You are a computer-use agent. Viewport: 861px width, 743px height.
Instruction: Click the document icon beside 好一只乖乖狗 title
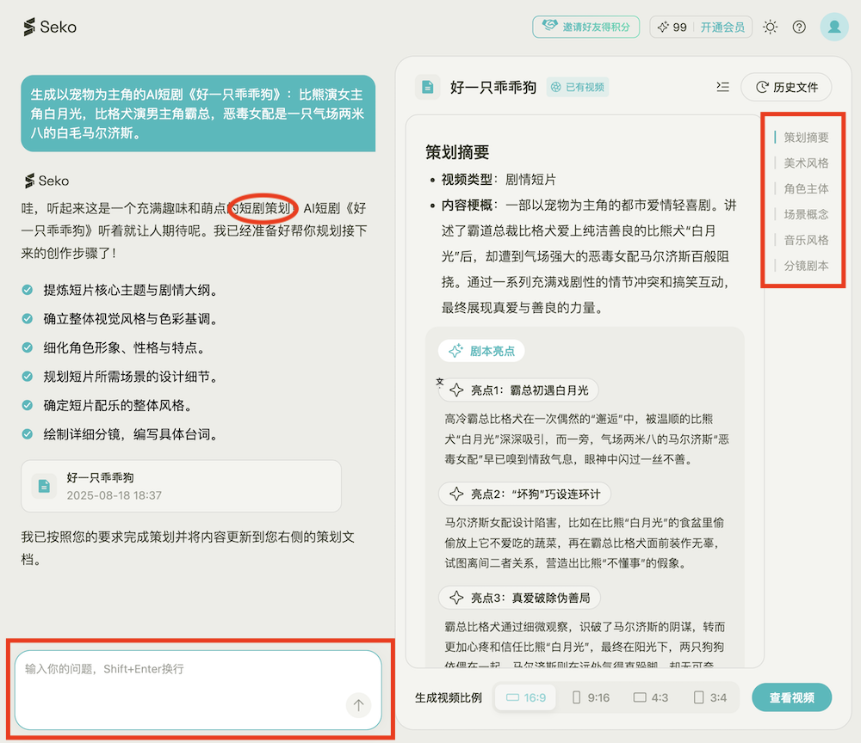tap(428, 87)
